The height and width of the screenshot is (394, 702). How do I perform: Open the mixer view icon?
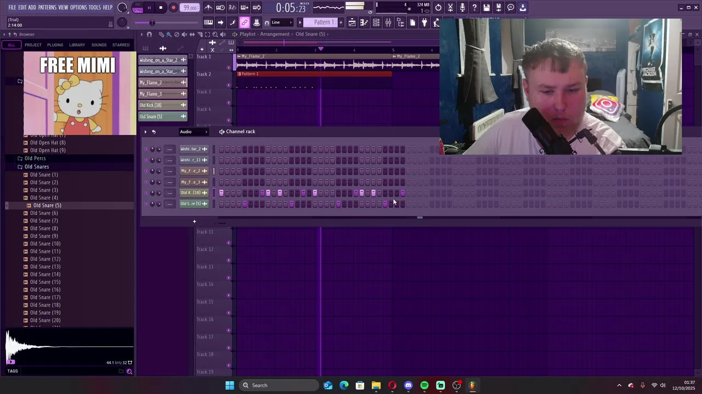(388, 22)
